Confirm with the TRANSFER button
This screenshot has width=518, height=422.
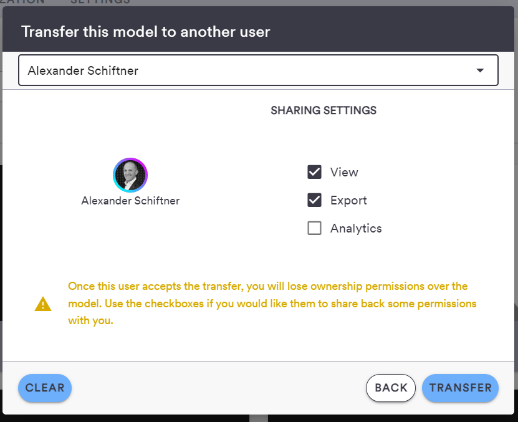(460, 388)
